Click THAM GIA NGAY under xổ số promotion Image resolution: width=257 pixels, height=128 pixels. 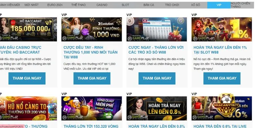(x=157, y=78)
